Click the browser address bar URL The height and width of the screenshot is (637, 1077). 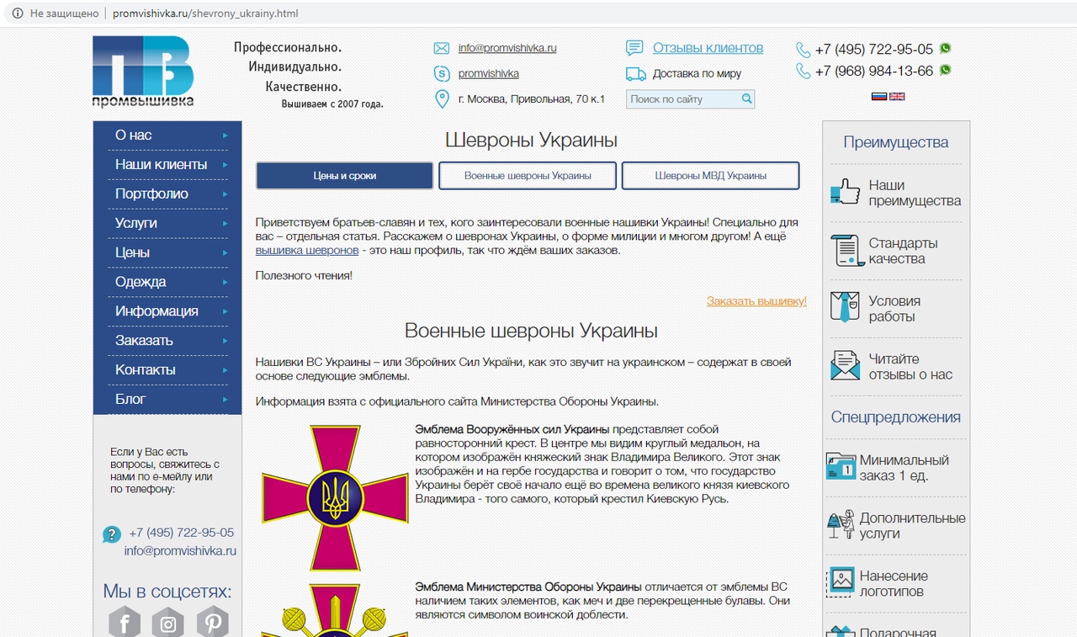[206, 13]
